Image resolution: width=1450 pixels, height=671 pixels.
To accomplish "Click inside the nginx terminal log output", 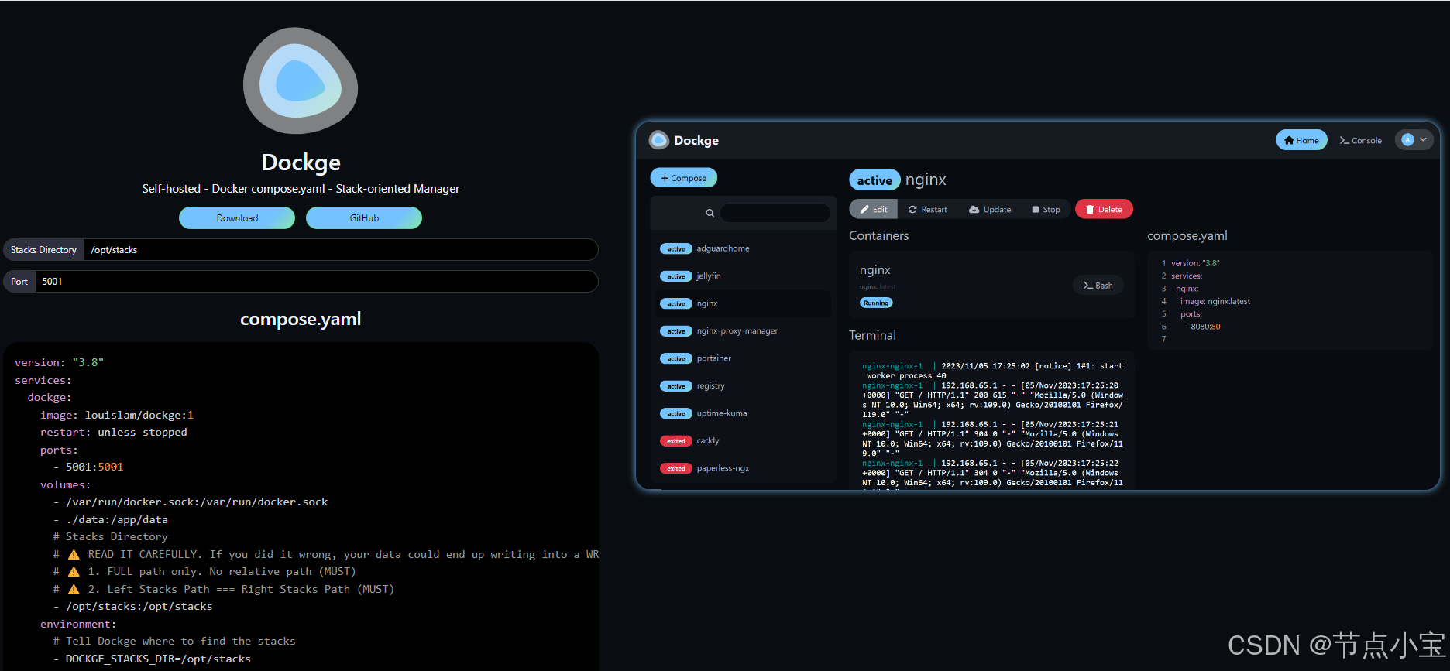I will point(991,422).
